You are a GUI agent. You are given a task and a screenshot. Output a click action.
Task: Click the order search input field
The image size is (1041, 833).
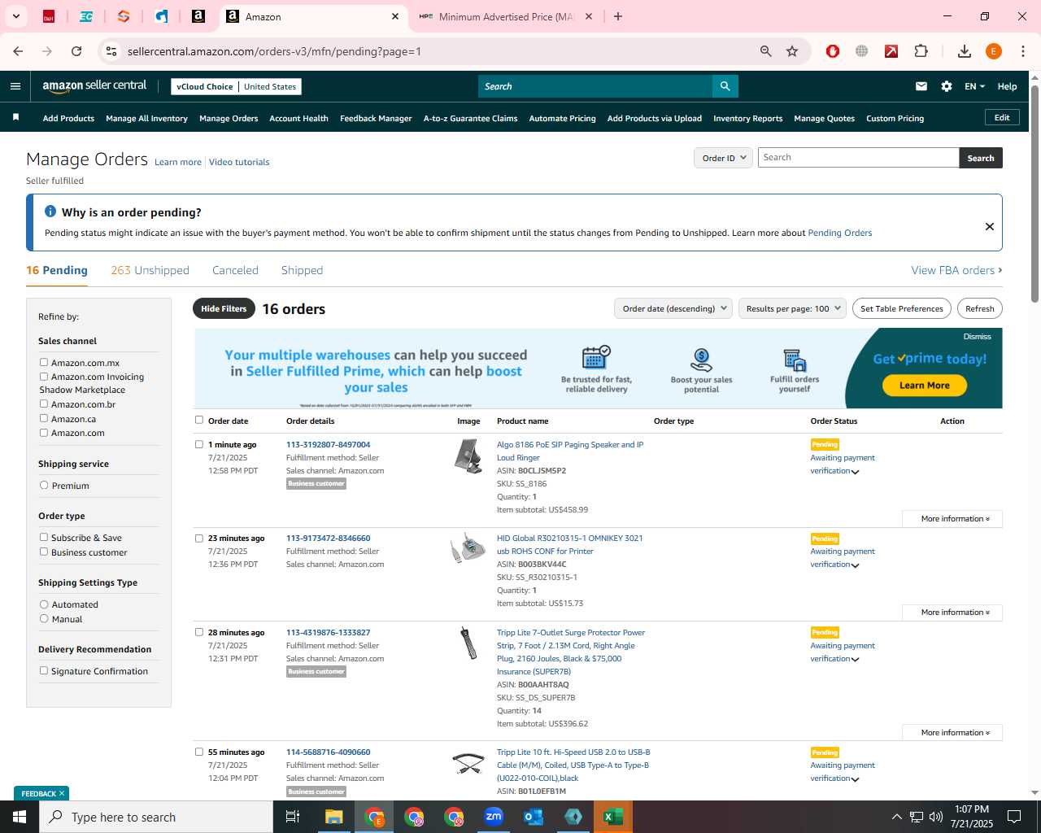(x=858, y=158)
